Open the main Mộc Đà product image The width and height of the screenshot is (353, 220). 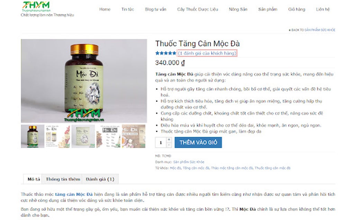pos(84,81)
